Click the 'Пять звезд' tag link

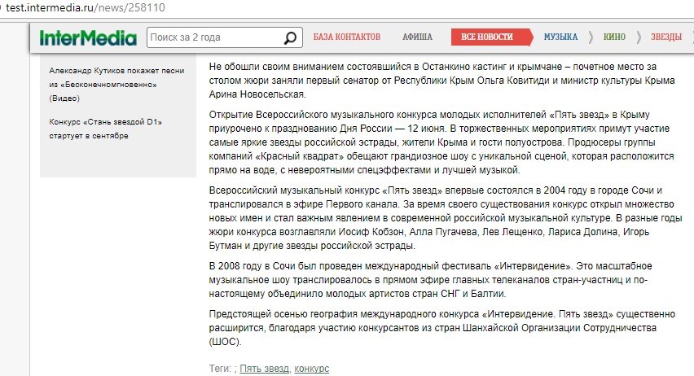tap(265, 369)
